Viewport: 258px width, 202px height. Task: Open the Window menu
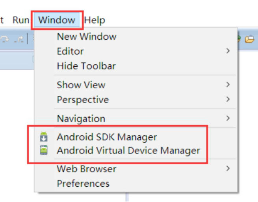57,20
